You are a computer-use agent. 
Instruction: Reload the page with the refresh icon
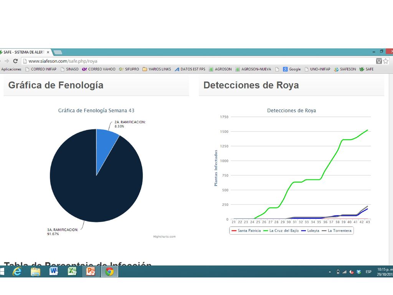coord(15,61)
